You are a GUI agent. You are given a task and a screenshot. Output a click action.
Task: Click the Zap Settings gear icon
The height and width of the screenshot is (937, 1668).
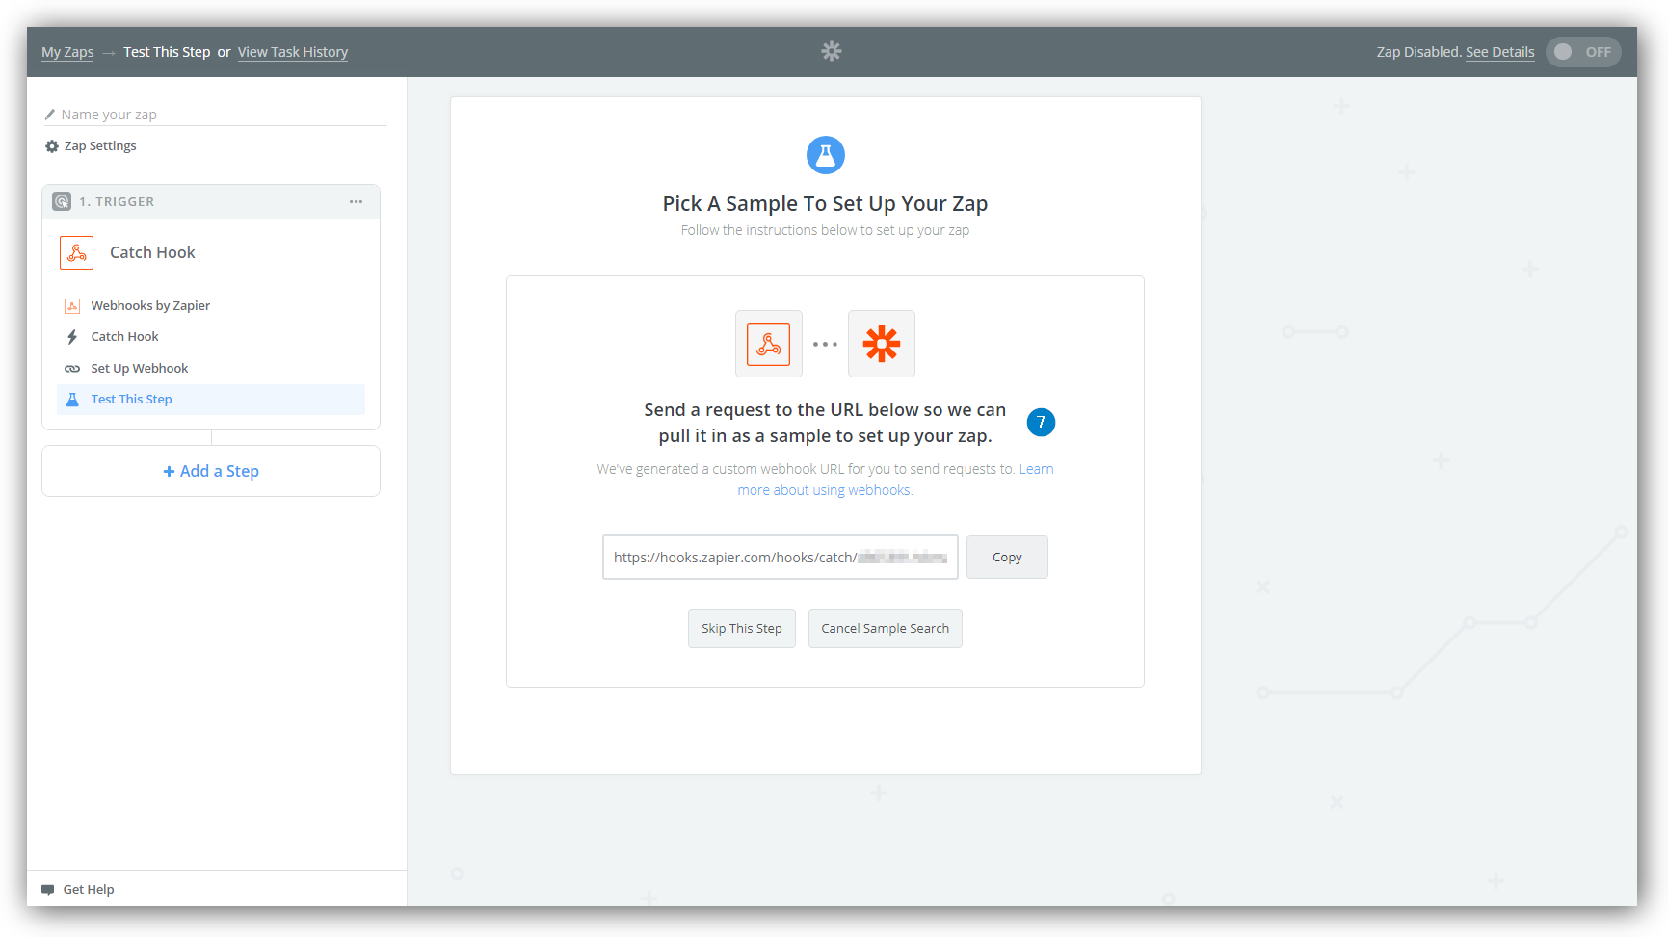pyautogui.click(x=52, y=146)
